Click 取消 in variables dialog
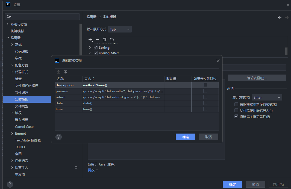 (208, 137)
